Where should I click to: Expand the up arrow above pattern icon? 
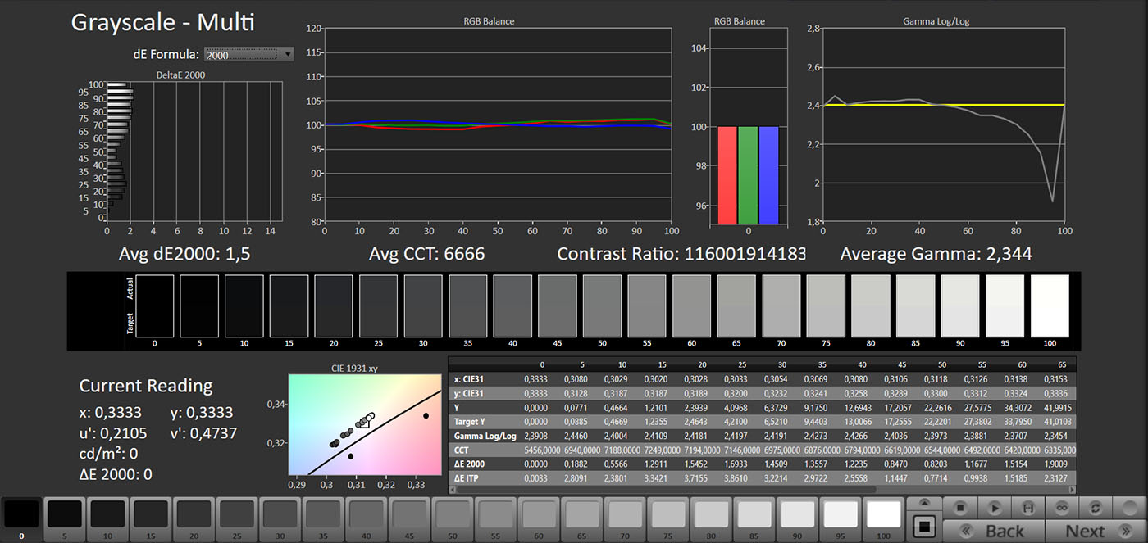coord(924,503)
